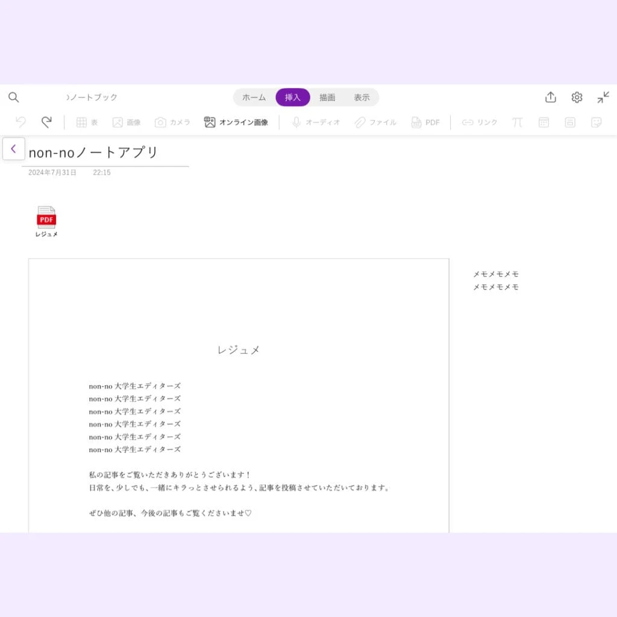Click the second メモメモメモ note line
This screenshot has height=617, width=617.
click(496, 287)
